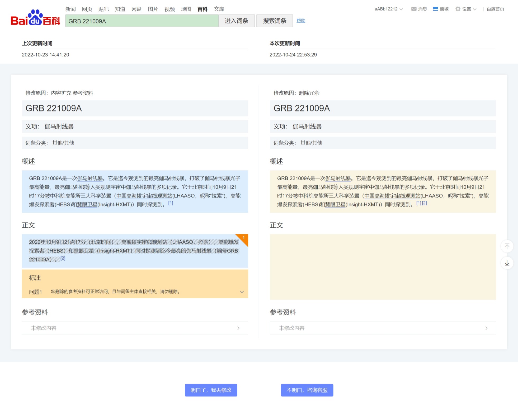Click the 2022-10-24 22:53:29 timestamp

(293, 55)
